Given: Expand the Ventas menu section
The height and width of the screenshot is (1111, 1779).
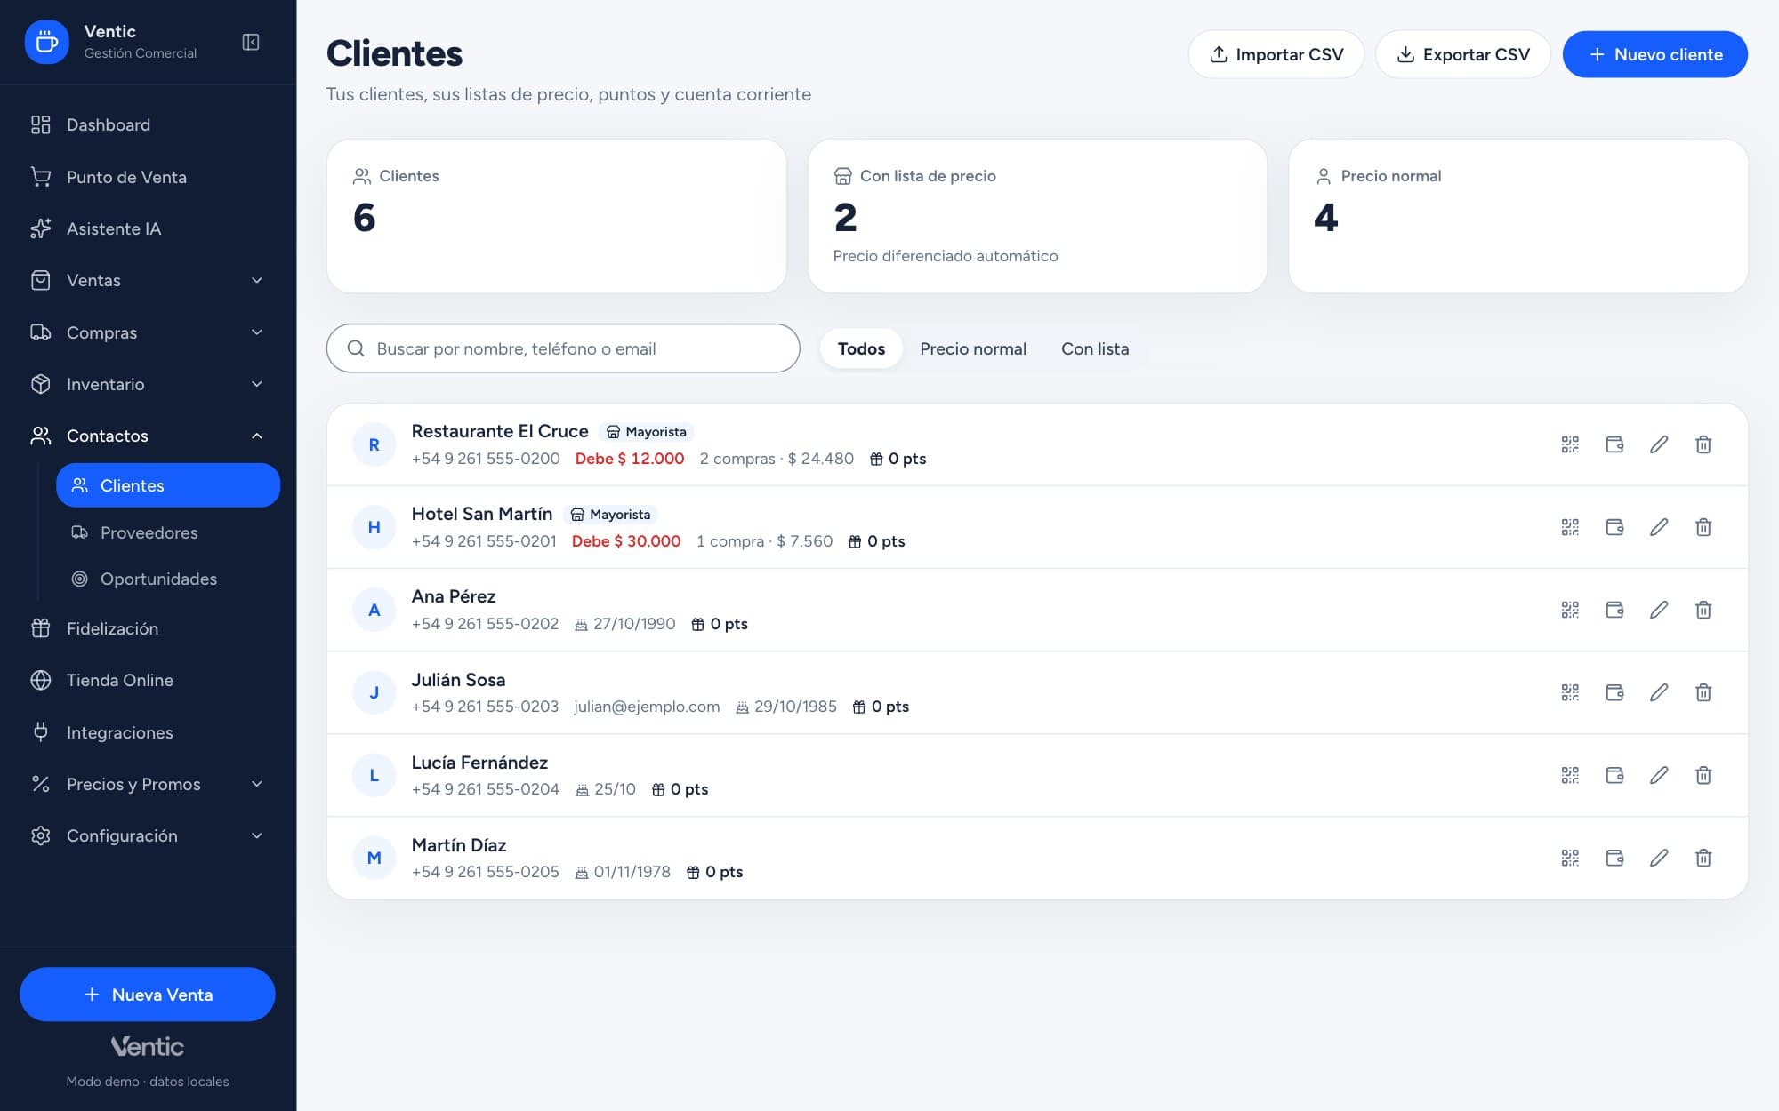Looking at the screenshot, I should click(x=148, y=281).
